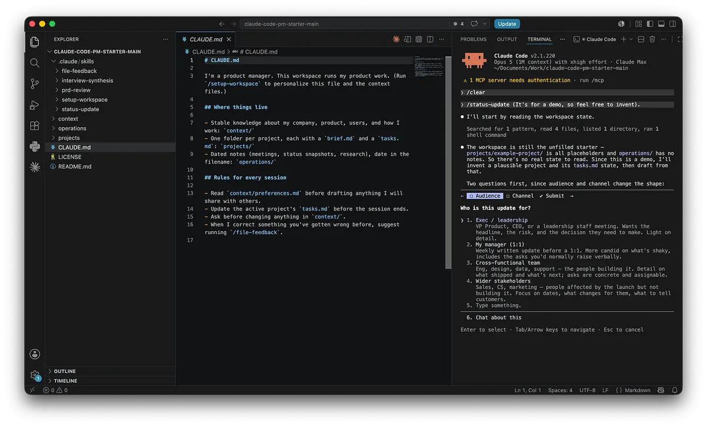Kill terminal with the trash icon
Image resolution: width=707 pixels, height=427 pixels.
coord(652,39)
